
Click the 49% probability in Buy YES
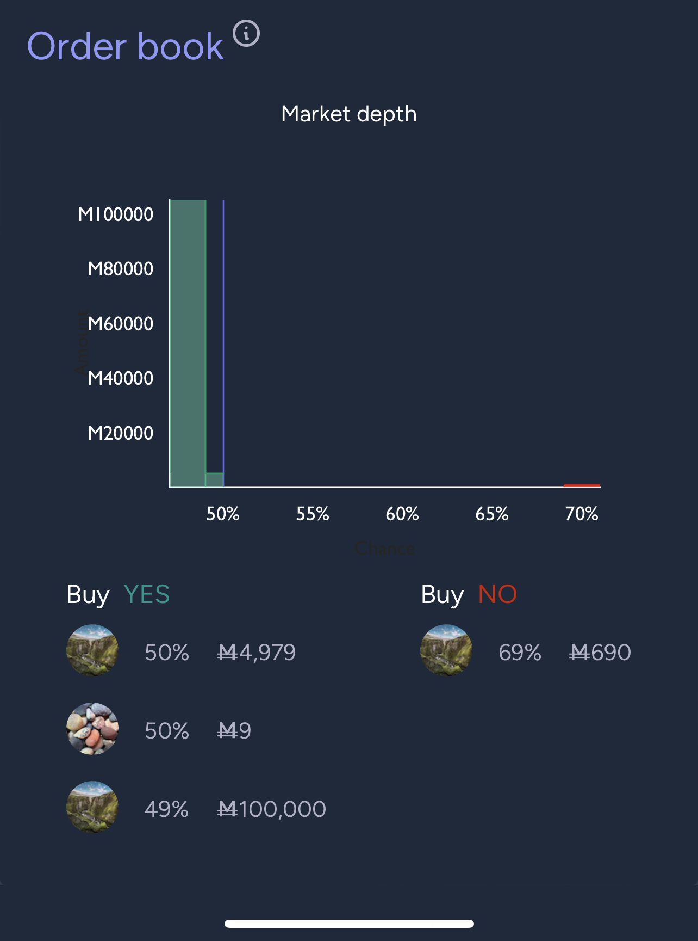[166, 809]
